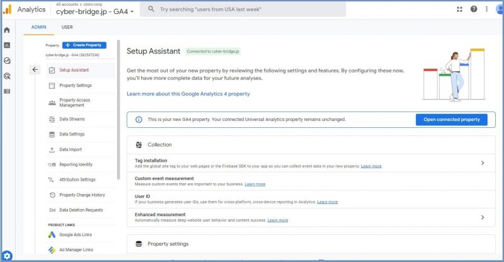Viewport: 504px width, 262px height.
Task: Click the Admin gear icon at bottom left
Action: pyautogui.click(x=7, y=256)
